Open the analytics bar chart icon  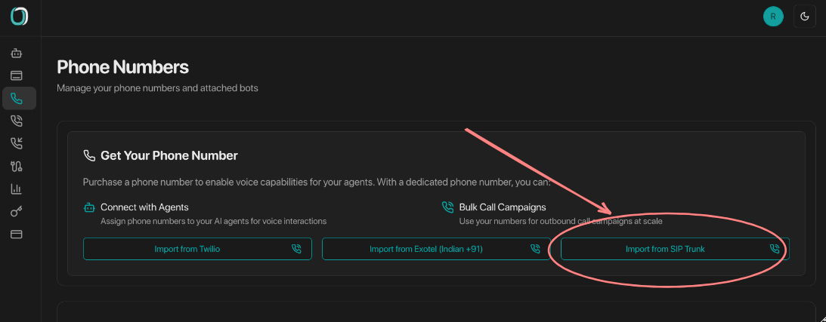pos(17,189)
